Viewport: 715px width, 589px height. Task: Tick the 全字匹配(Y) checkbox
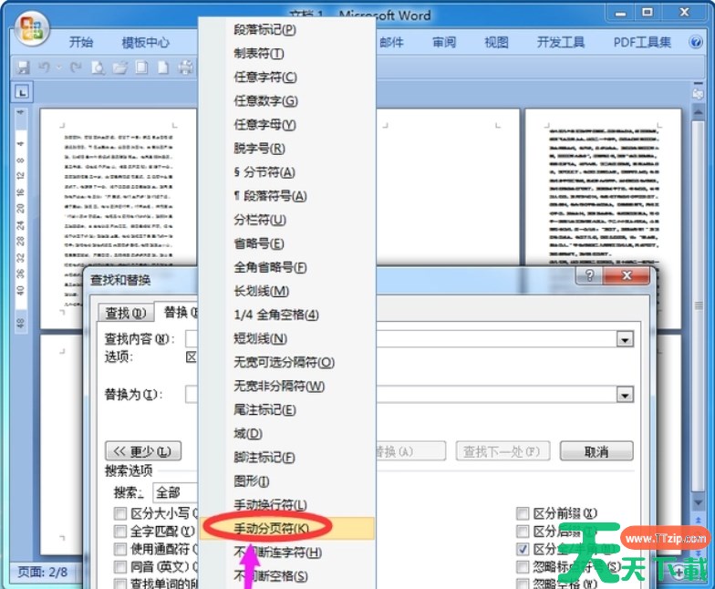pyautogui.click(x=120, y=531)
